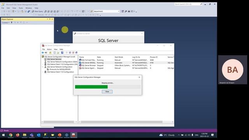Open SSMS Edit menu

(x=8, y=8)
